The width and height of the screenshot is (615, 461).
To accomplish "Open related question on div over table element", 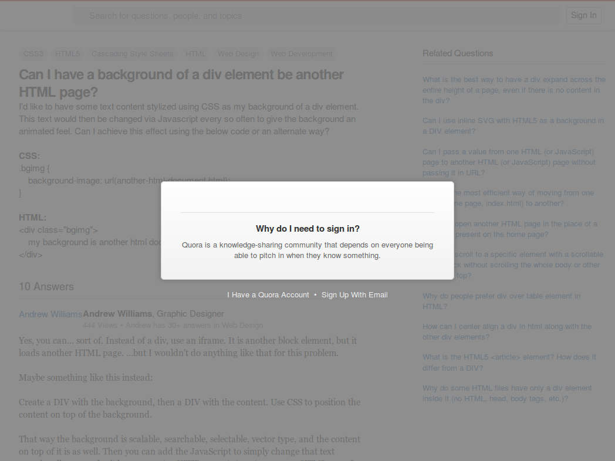I will coord(501,301).
